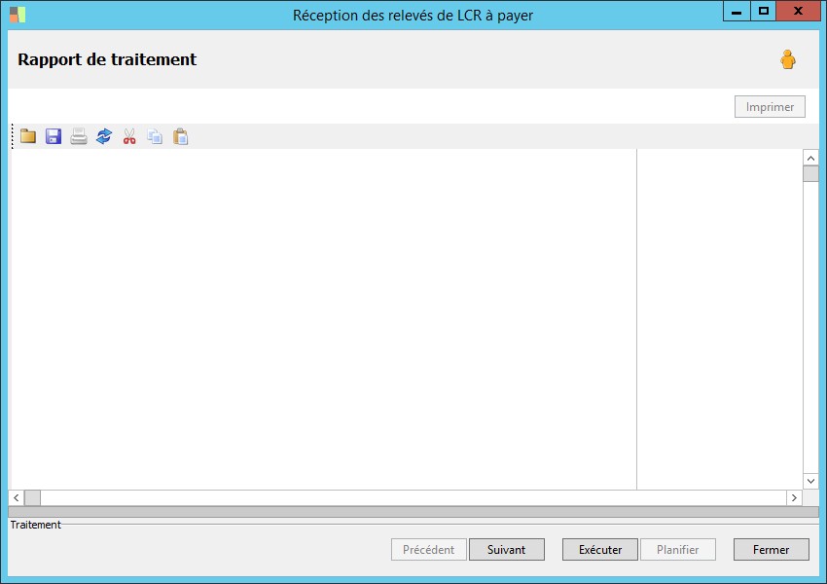
Task: Close the wizard with the Fermer button
Action: point(772,550)
